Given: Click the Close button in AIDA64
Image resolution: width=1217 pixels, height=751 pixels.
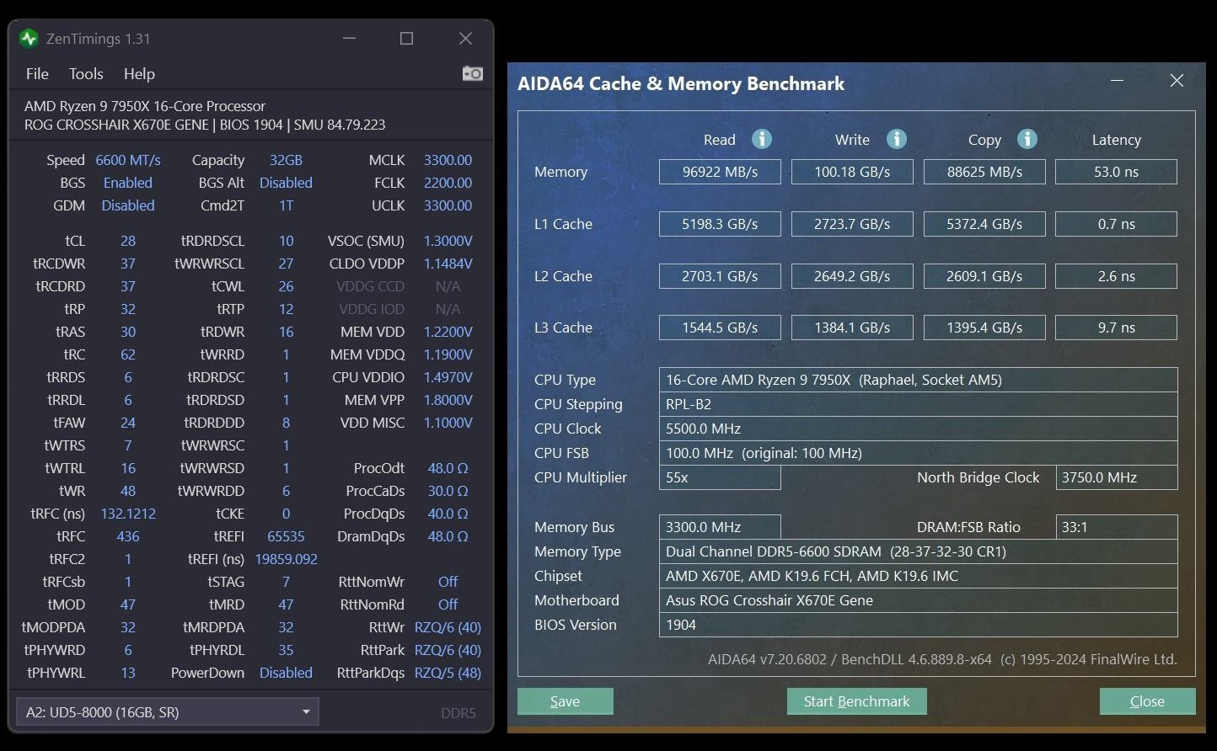Looking at the screenshot, I should click(x=1147, y=701).
